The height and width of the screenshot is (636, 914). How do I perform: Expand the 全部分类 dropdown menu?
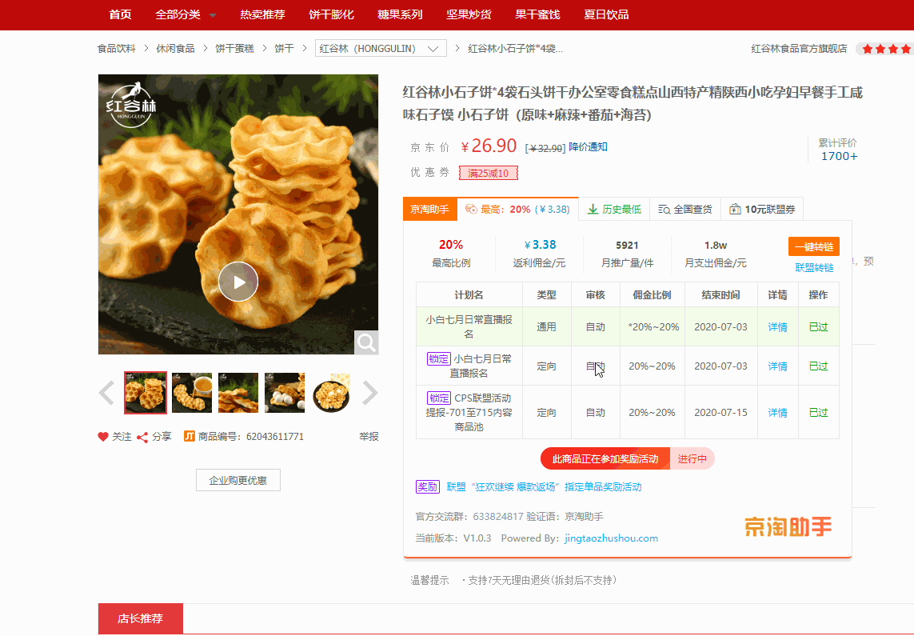pos(186,14)
